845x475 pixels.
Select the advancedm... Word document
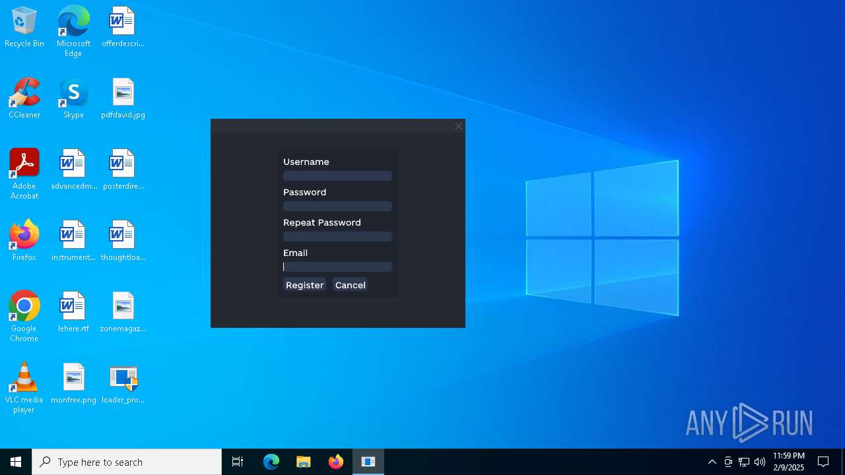(x=73, y=170)
